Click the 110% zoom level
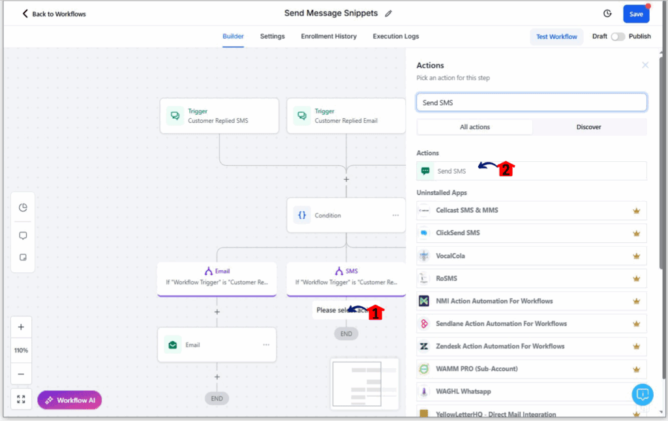Screen dimensions: 668x421 pos(21,351)
